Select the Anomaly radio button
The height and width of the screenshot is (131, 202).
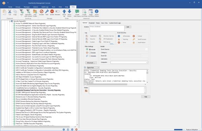[90, 56]
